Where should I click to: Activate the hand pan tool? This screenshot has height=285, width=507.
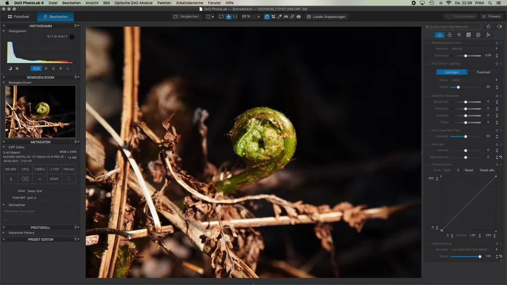point(267,17)
